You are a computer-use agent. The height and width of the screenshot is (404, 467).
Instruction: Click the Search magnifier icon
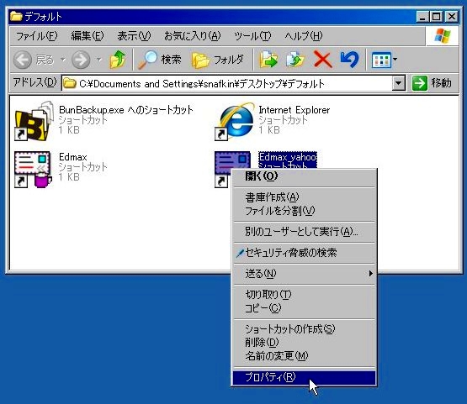pos(147,60)
